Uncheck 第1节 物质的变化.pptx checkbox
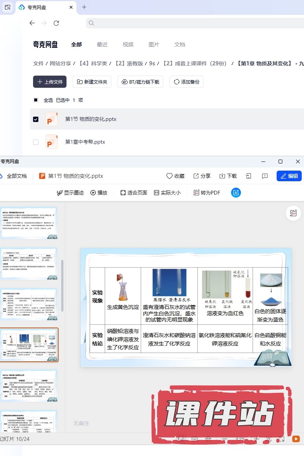The height and width of the screenshot is (456, 304). tap(36, 119)
